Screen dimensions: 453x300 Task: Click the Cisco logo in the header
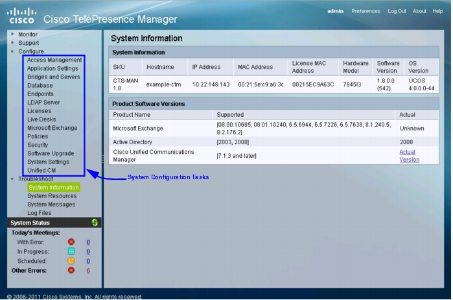point(21,16)
